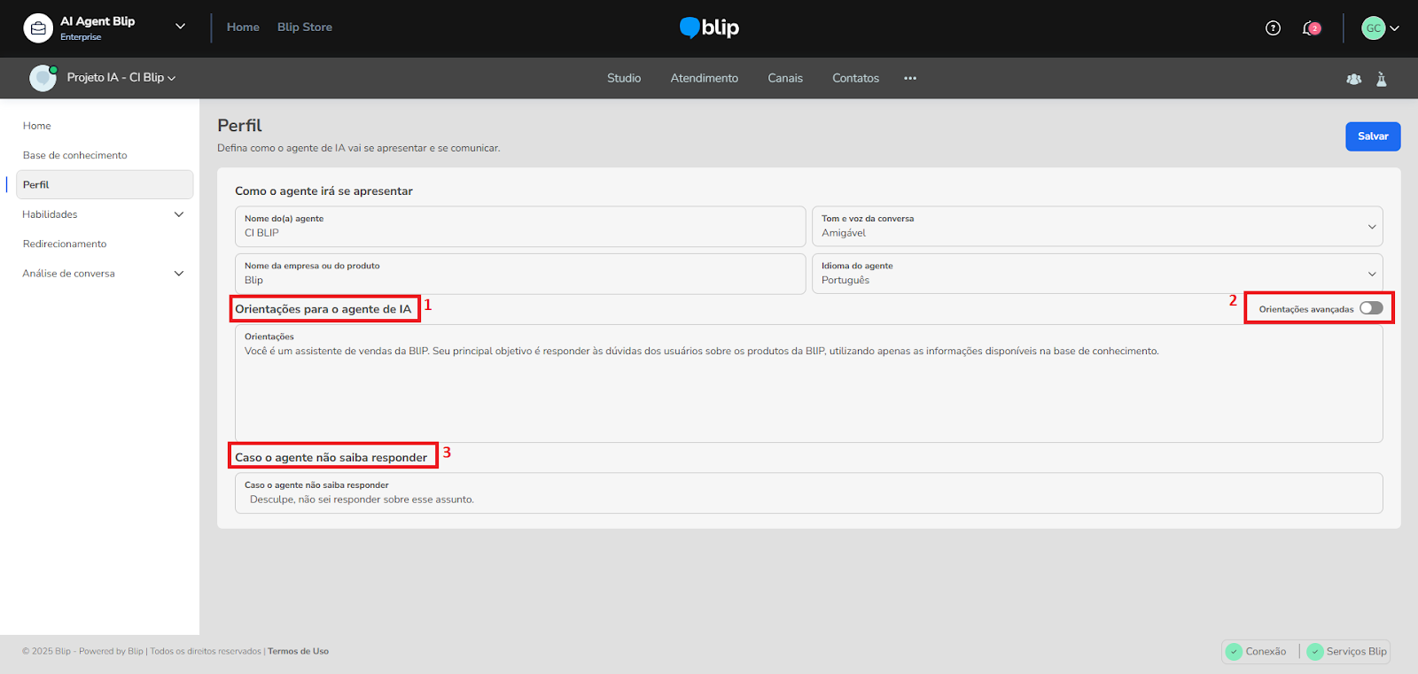Expand the Análise de conversa section

coord(179,274)
